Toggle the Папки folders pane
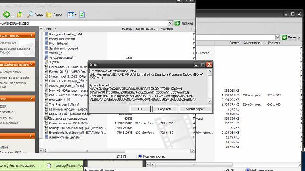Screen dimensions: 305x171 tap(54, 14)
